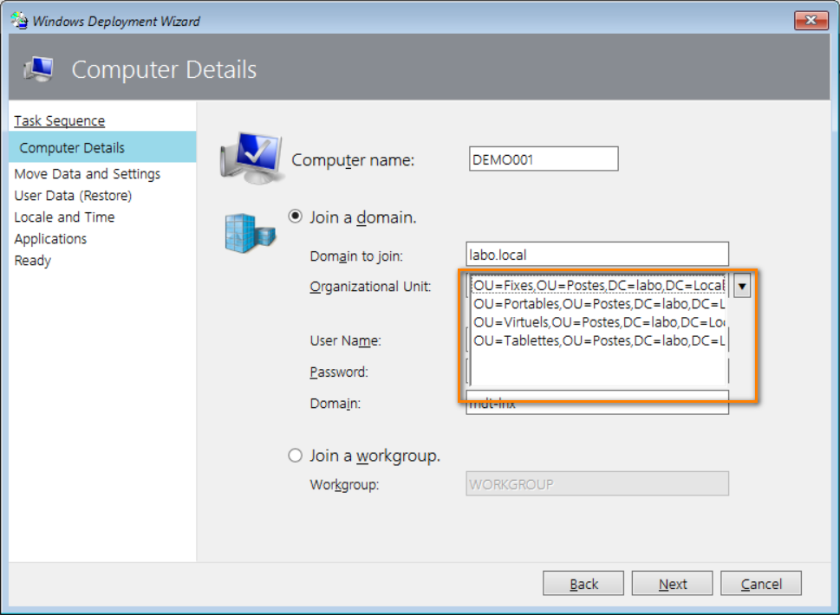The width and height of the screenshot is (840, 615).
Task: Click the User Name label
Action: click(346, 341)
